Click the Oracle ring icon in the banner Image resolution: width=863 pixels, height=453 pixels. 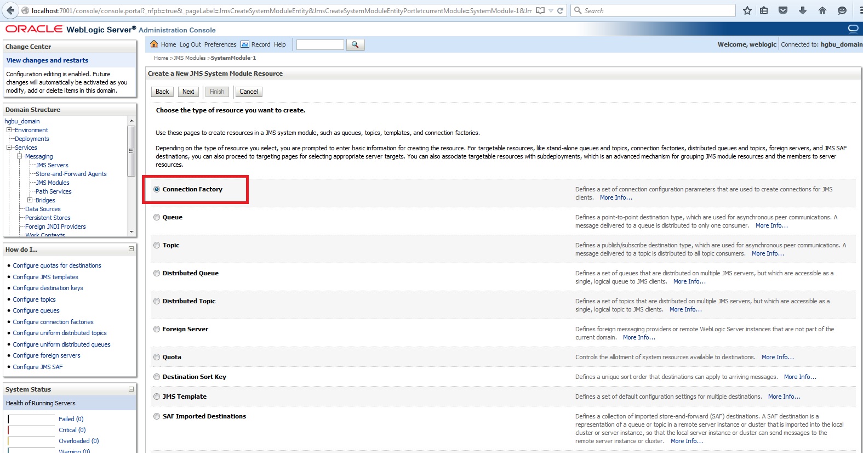coord(853,29)
